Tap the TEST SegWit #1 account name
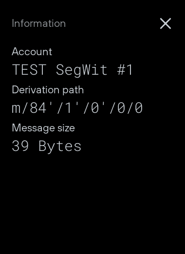Image resolution: width=185 pixels, height=254 pixels. pyautogui.click(x=73, y=70)
